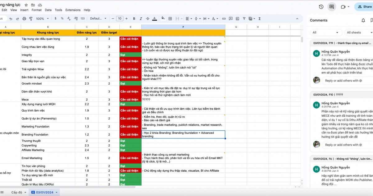Open more number formats (123)
The width and height of the screenshot is (373, 196).
(82, 19)
